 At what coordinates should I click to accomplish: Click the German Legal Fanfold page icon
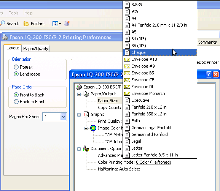coord(127,128)
